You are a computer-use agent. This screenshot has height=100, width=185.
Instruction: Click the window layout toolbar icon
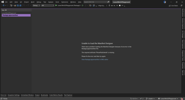click(94, 5)
